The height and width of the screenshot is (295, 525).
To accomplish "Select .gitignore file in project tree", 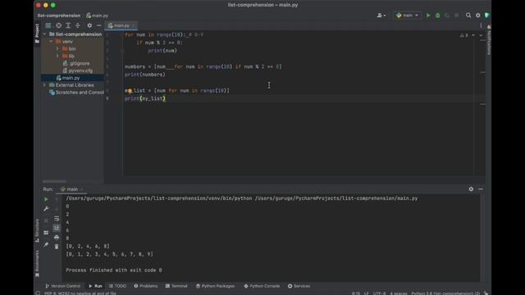I will (76, 63).
